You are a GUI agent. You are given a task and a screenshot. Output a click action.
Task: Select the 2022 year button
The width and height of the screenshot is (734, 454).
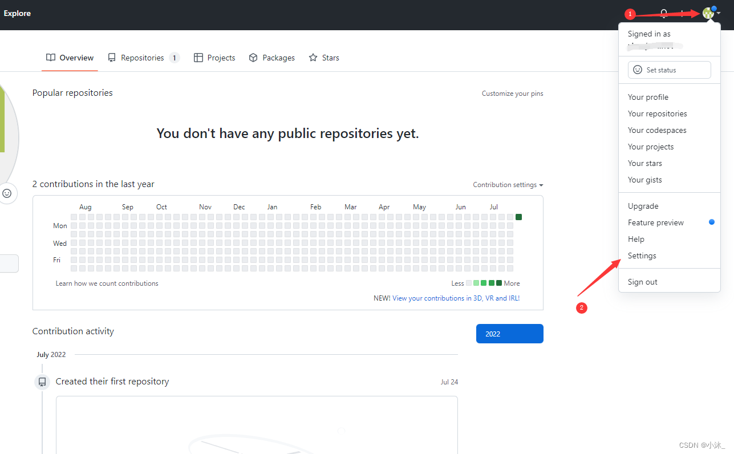click(510, 334)
